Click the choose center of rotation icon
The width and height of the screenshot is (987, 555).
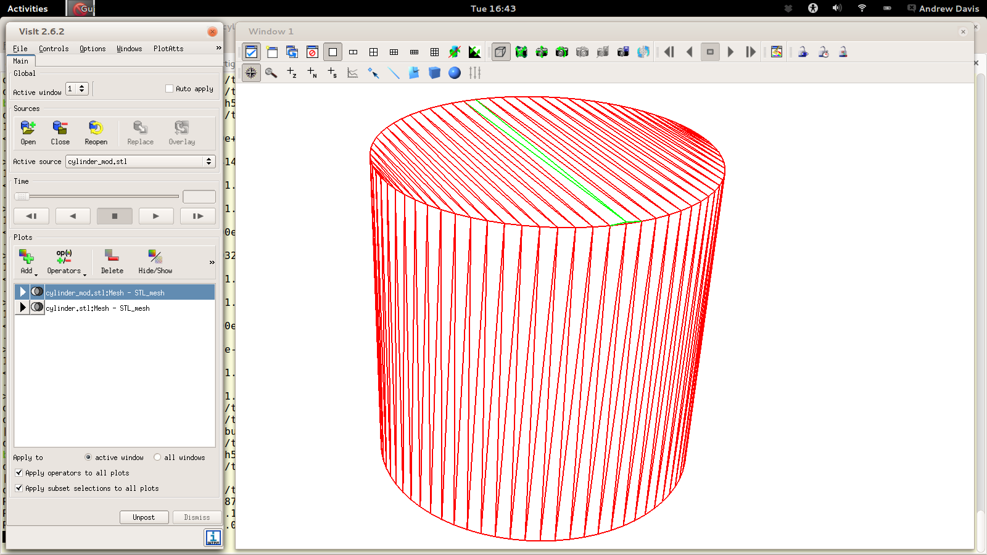[x=643, y=52]
